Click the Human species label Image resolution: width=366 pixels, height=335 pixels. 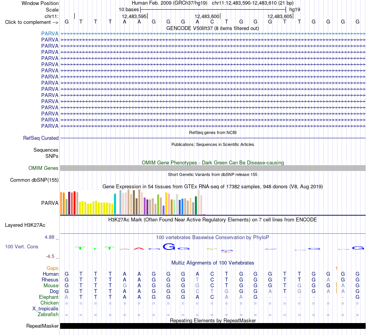(50, 274)
